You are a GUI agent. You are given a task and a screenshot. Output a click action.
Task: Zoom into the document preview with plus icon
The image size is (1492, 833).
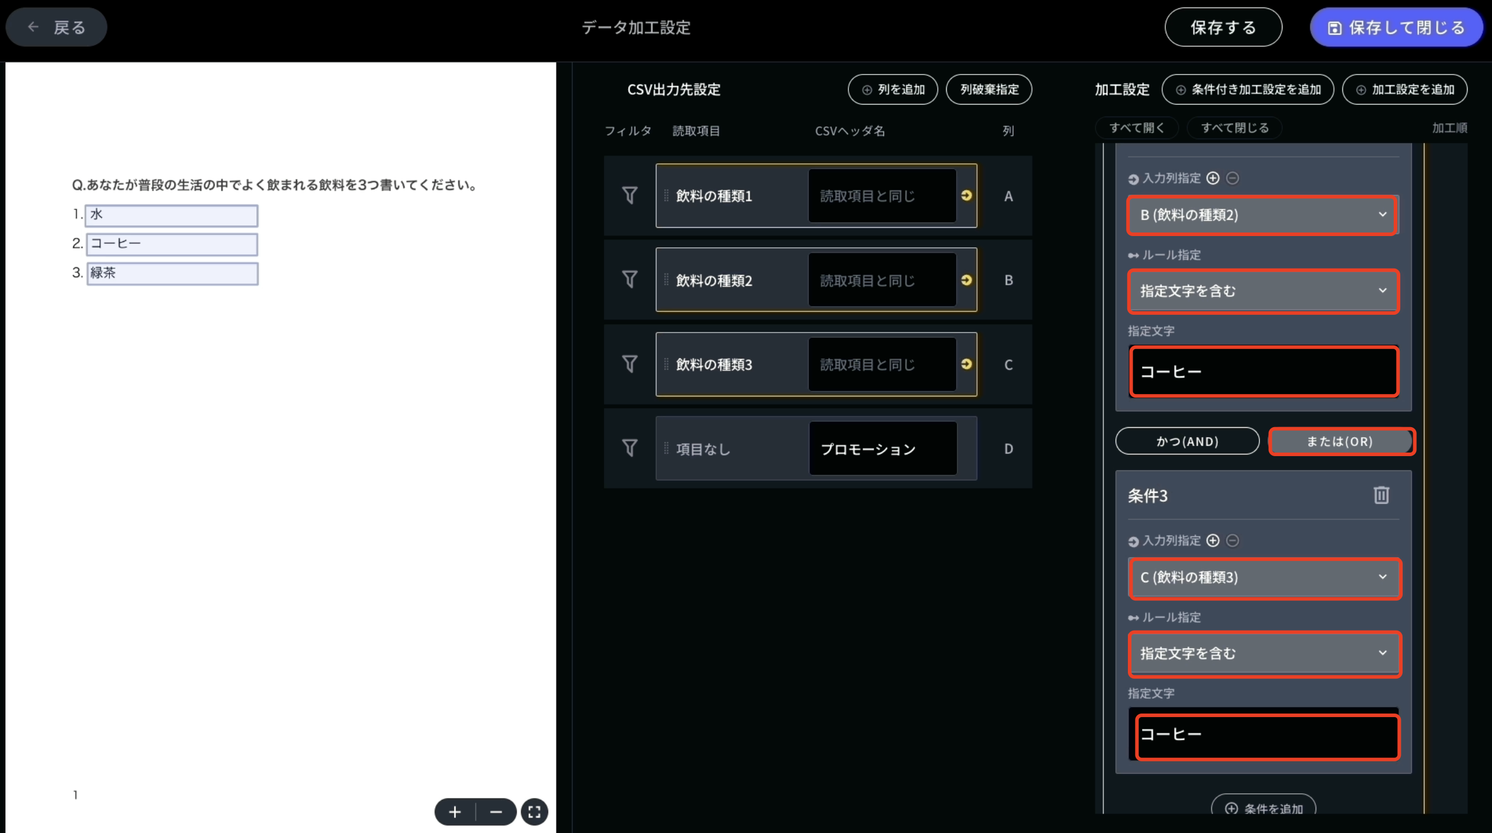454,811
